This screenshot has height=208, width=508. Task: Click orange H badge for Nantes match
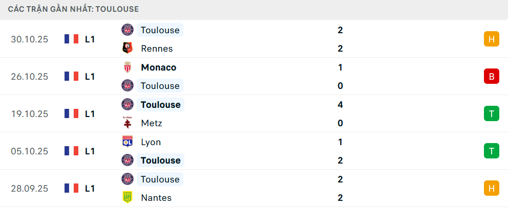[491, 189]
